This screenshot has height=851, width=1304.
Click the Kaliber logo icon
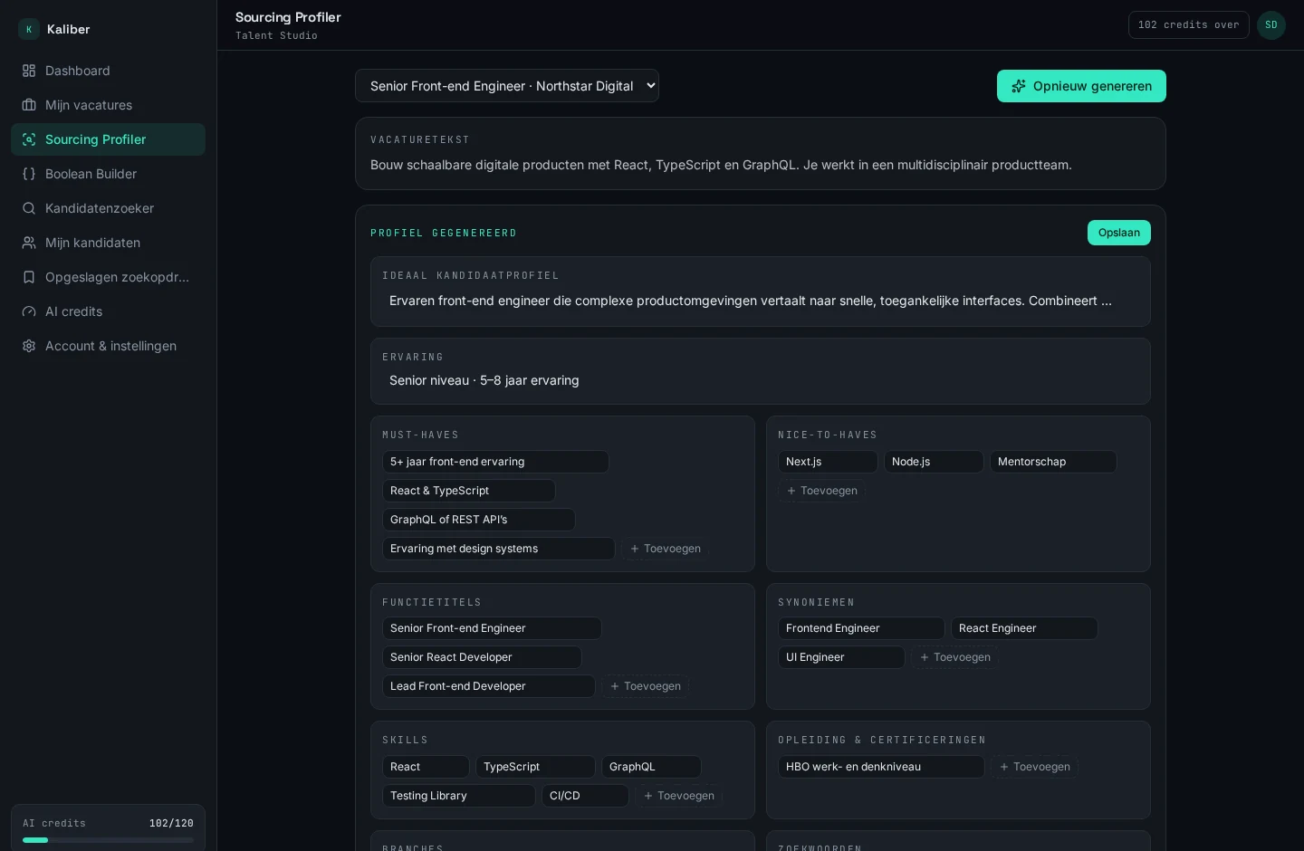(x=29, y=29)
